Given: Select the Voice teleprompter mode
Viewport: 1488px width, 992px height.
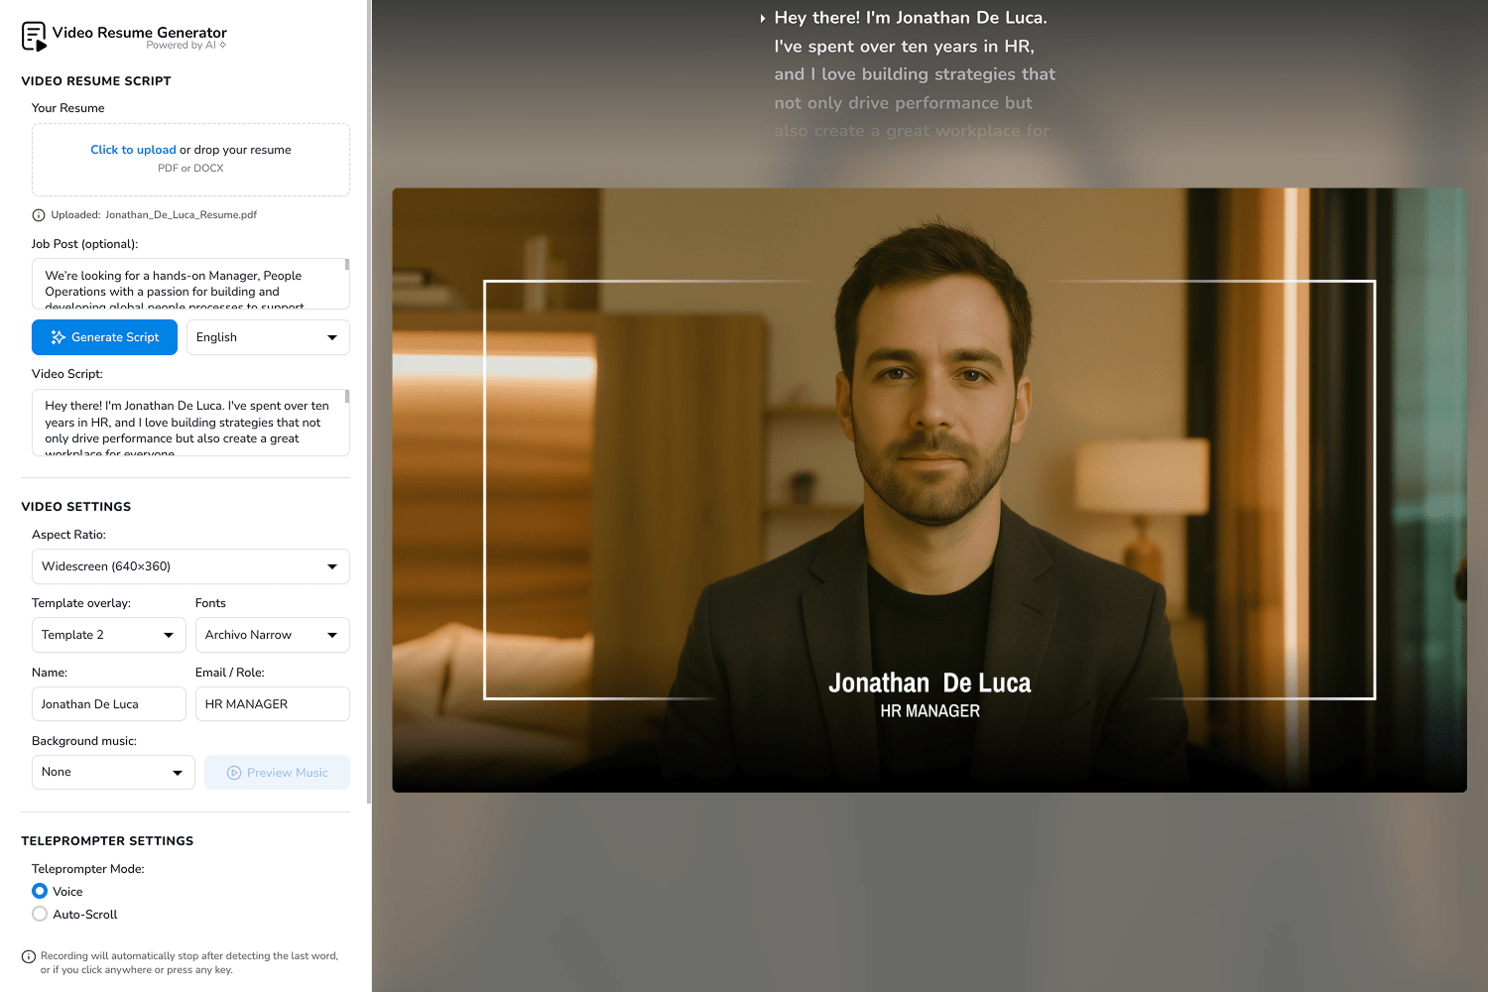Looking at the screenshot, I should tap(39, 891).
